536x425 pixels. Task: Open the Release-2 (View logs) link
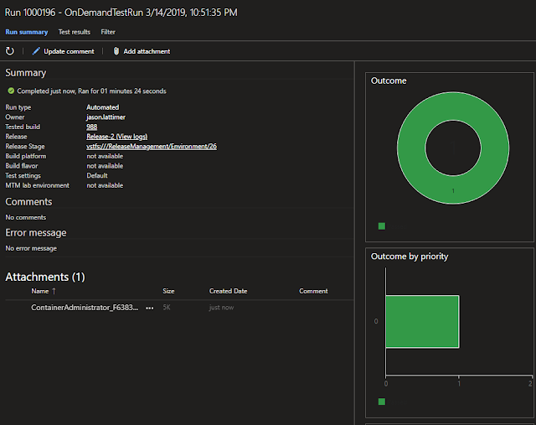coord(117,136)
